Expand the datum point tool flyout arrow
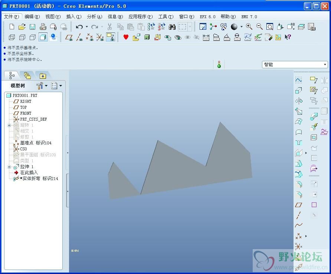The image size is (331, 274). coord(306,236)
